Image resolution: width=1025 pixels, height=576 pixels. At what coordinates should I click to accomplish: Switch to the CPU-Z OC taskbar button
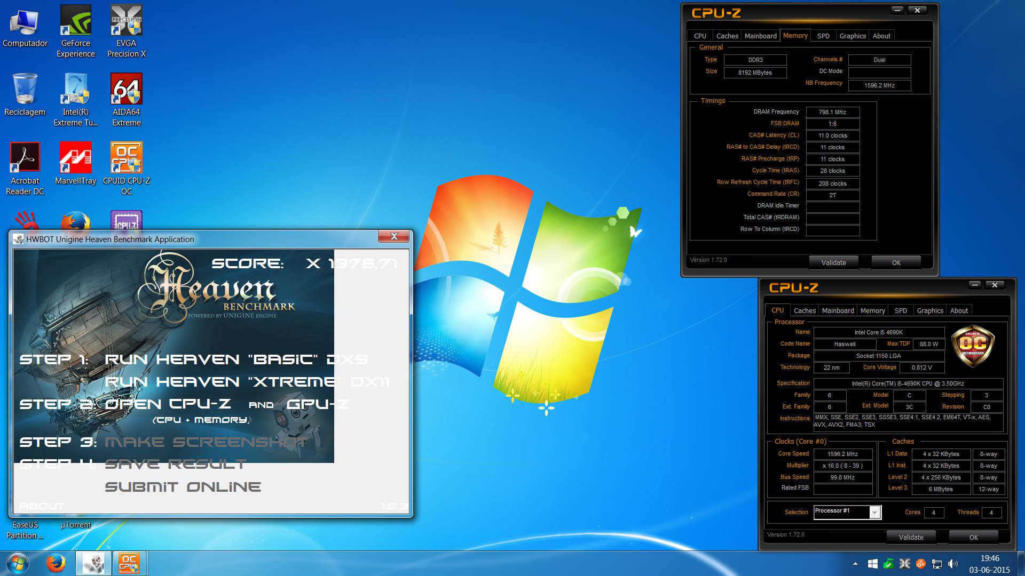click(x=129, y=563)
